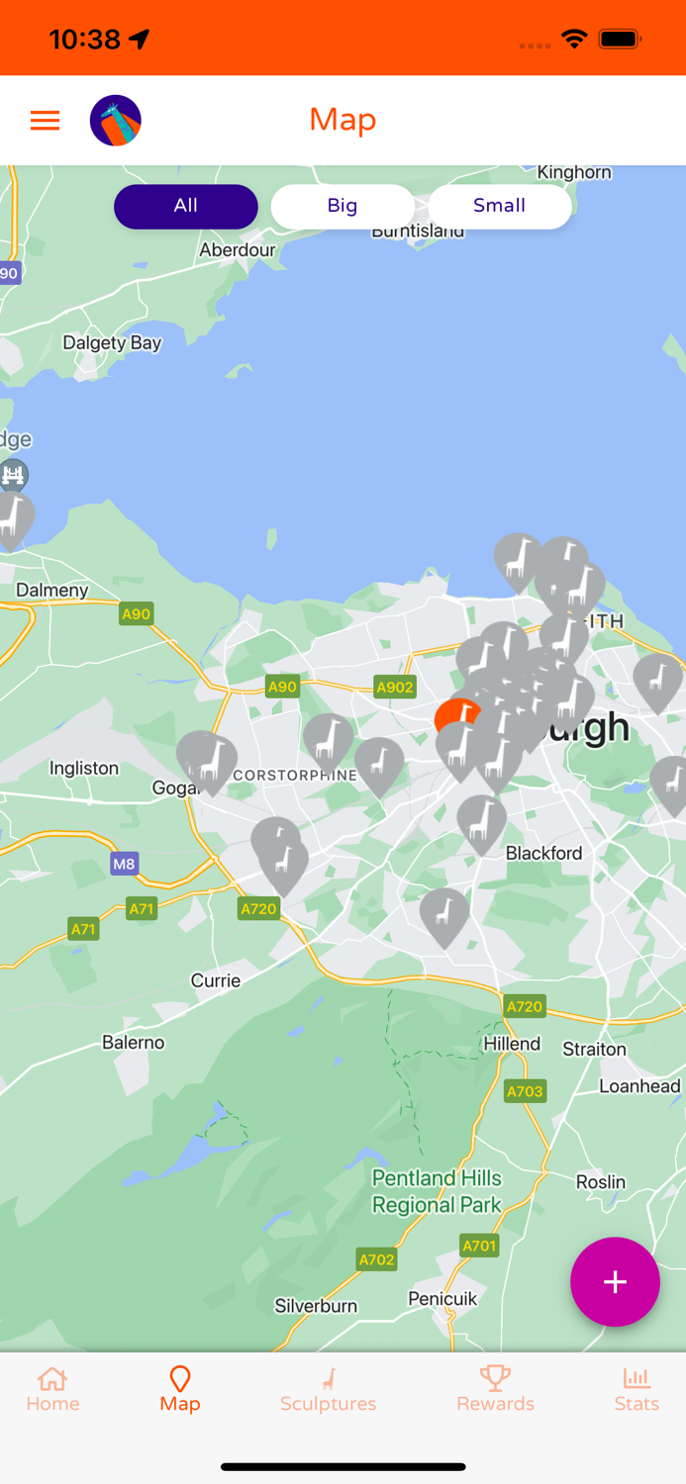
Task: Select the All filter pill
Action: (186, 206)
